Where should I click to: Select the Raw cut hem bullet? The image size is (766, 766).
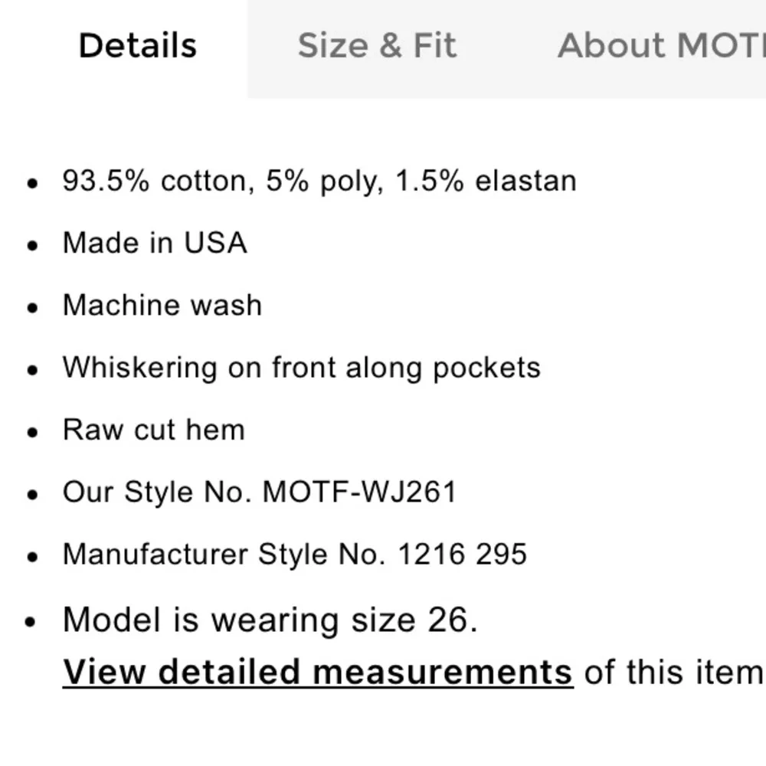click(154, 430)
